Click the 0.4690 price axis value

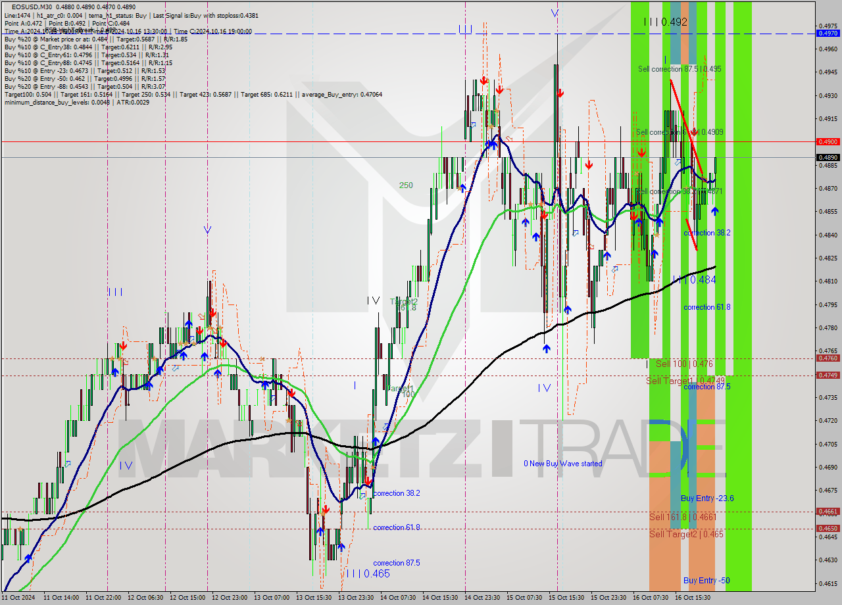(828, 467)
